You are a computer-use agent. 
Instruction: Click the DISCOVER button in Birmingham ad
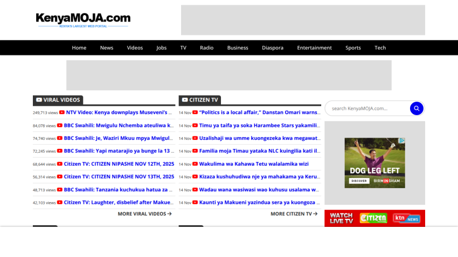[x=359, y=181]
